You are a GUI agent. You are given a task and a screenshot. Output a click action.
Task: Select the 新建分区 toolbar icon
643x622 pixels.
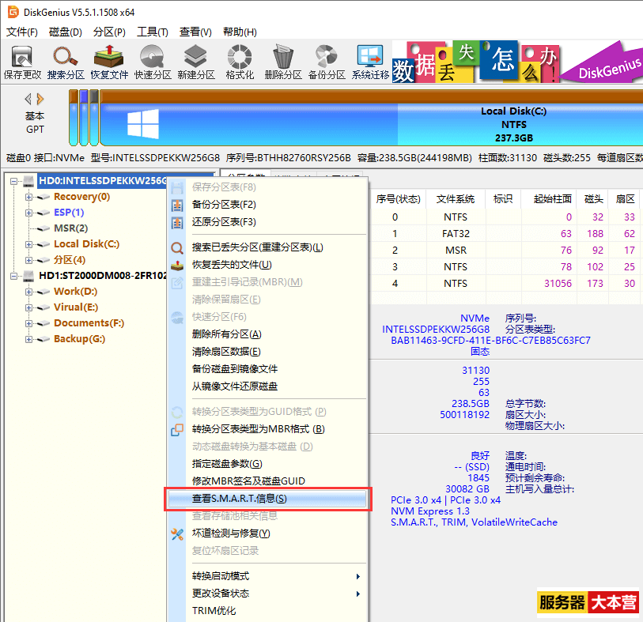pos(196,62)
